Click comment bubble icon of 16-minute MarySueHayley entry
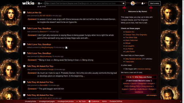The height and width of the screenshot is (103, 184). [24, 53]
